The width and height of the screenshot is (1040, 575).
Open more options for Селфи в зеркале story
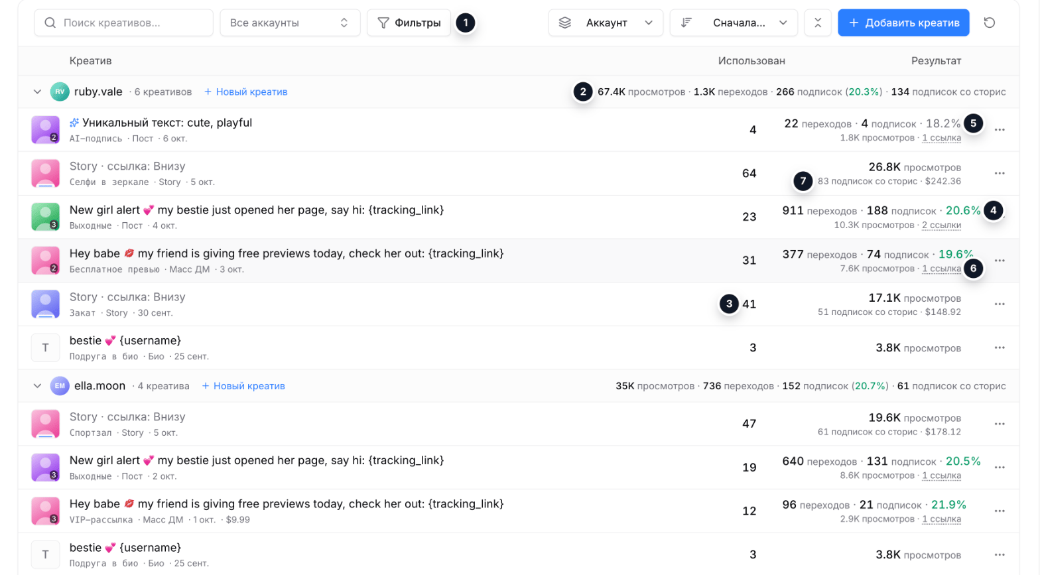coord(1000,174)
